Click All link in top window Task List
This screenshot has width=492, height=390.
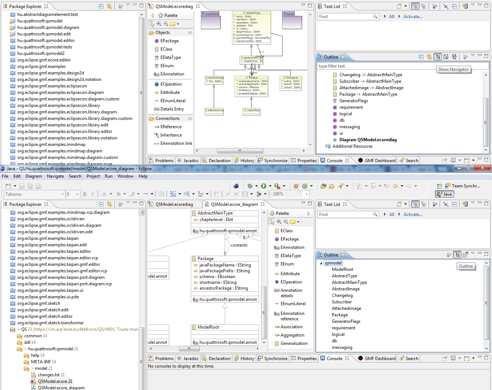[392, 17]
